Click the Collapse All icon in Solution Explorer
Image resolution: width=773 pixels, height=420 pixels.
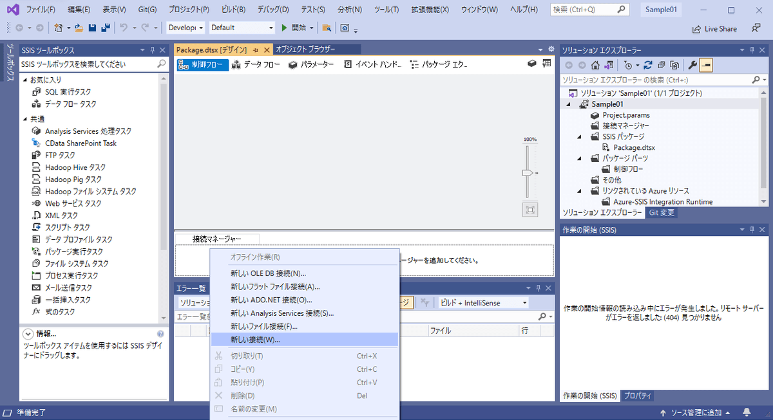pos(661,65)
